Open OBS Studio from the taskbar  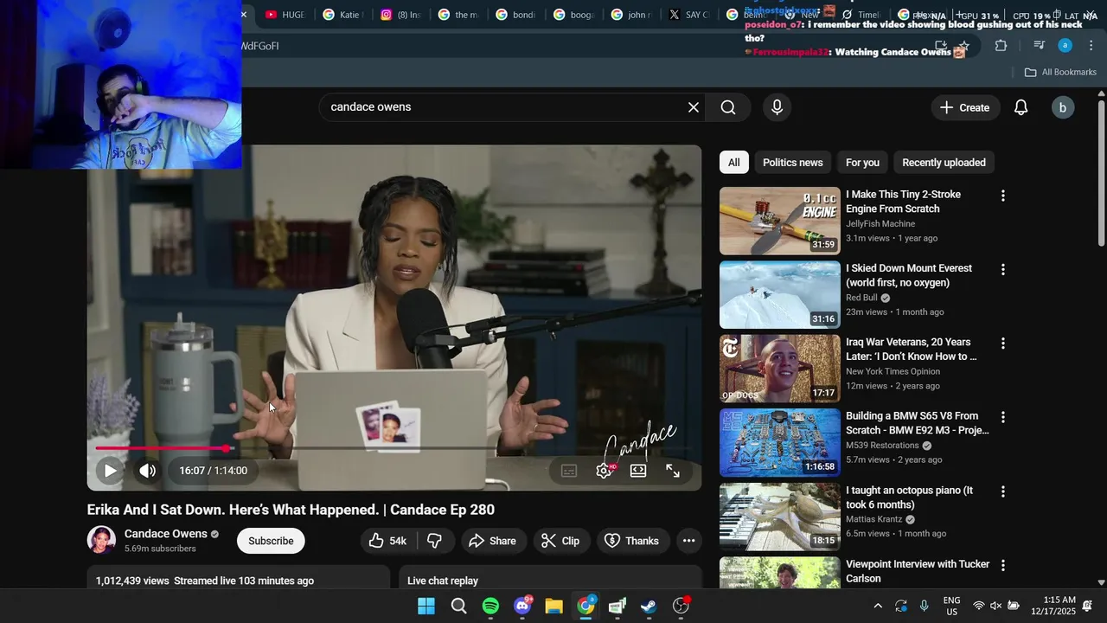pyautogui.click(x=681, y=606)
